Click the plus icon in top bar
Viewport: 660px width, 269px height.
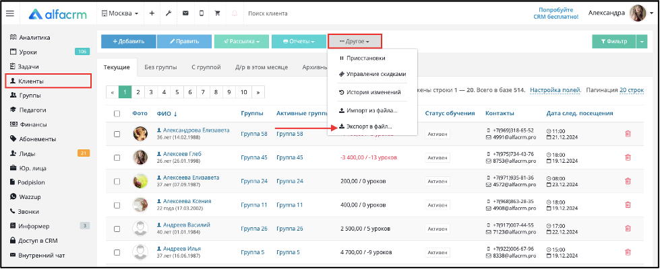point(152,13)
